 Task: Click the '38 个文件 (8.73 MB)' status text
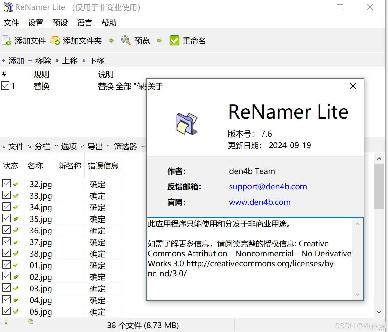pyautogui.click(x=143, y=325)
